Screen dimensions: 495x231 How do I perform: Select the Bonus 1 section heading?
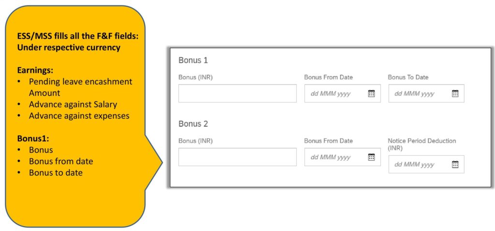[193, 60]
